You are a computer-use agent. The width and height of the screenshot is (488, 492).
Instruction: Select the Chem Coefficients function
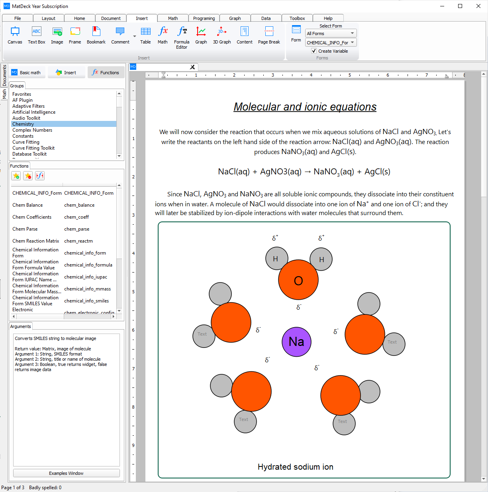tap(32, 217)
